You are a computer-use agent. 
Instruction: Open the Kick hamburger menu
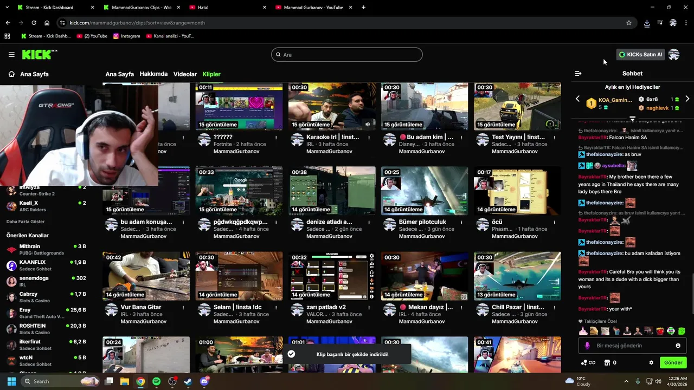[11, 55]
